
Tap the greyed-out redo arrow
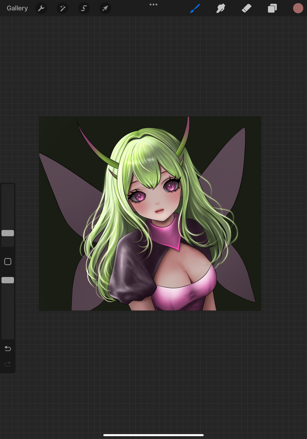point(8,364)
